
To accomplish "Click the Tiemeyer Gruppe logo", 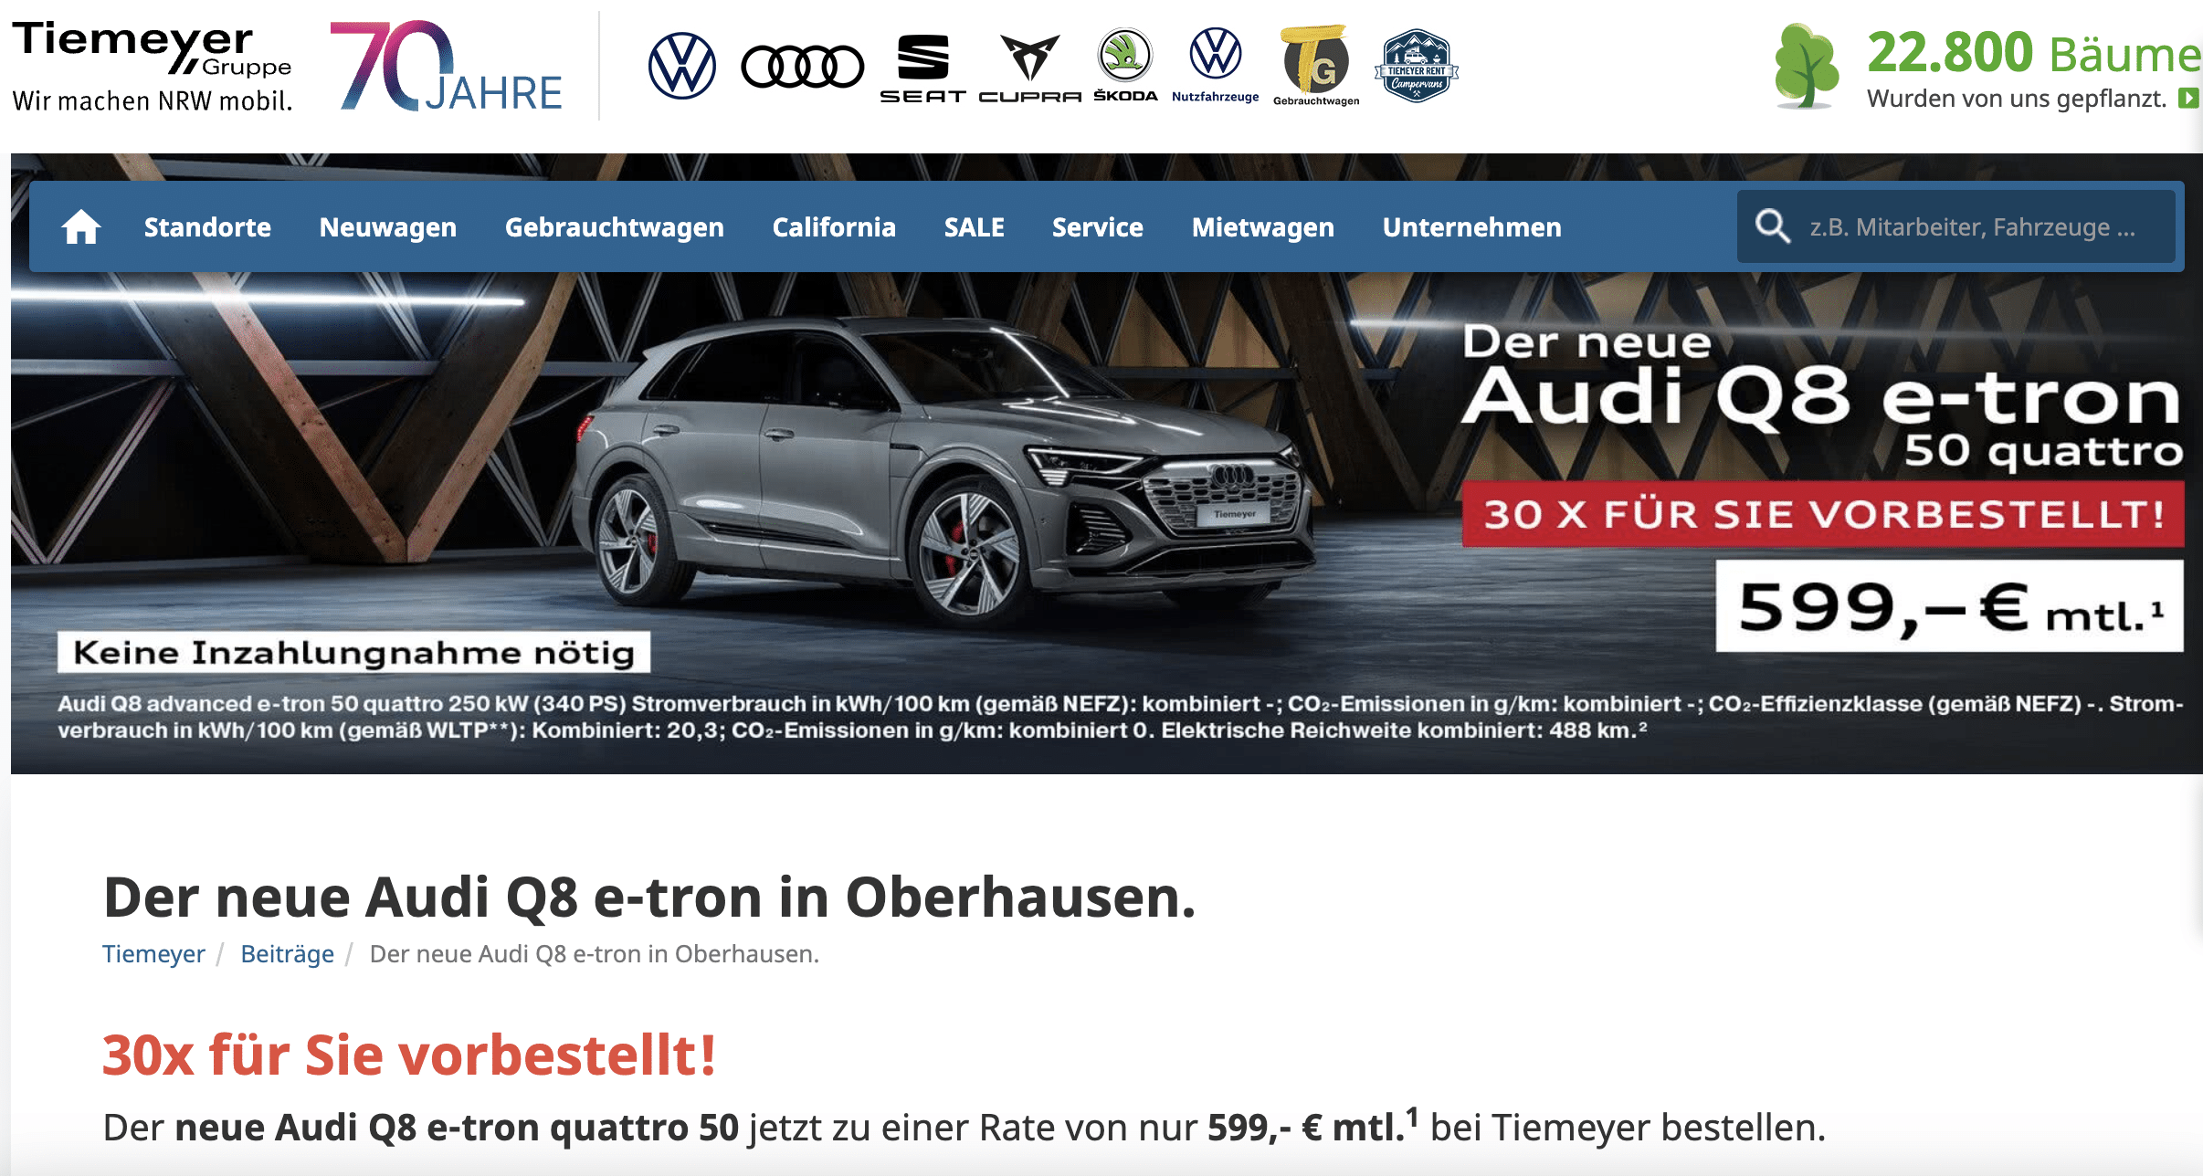I will [x=153, y=66].
